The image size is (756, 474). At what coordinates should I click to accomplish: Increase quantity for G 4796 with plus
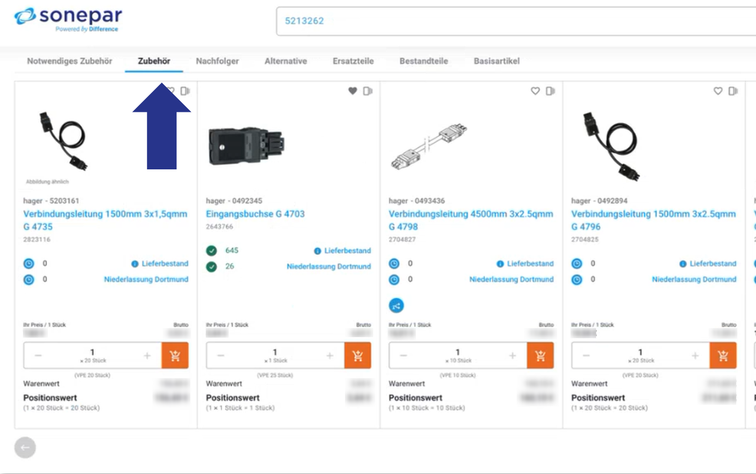[695, 356]
